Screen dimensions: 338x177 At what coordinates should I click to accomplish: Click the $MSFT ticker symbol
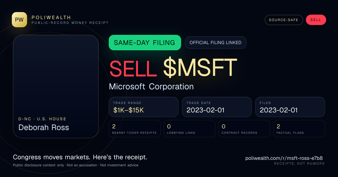pyautogui.click(x=200, y=68)
